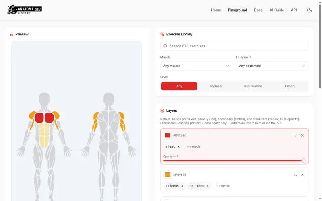Open the Any equipment dropdown
The image size is (322, 201).
(x=272, y=66)
